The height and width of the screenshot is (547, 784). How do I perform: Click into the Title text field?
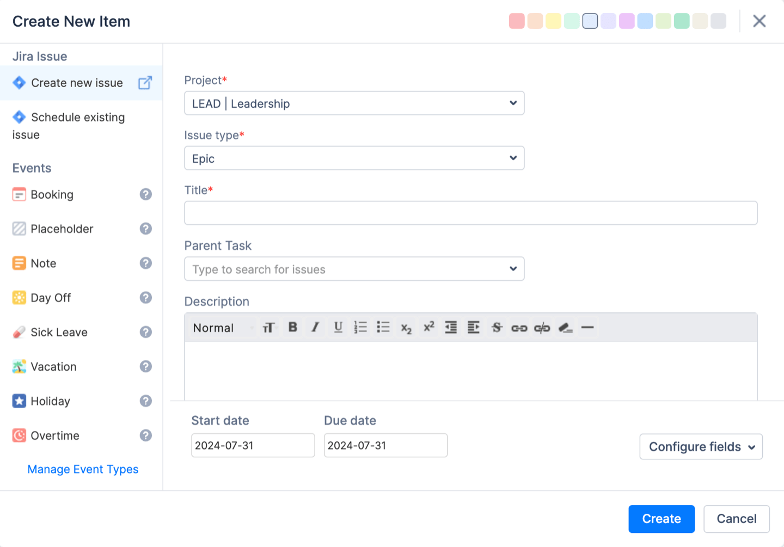(x=470, y=213)
